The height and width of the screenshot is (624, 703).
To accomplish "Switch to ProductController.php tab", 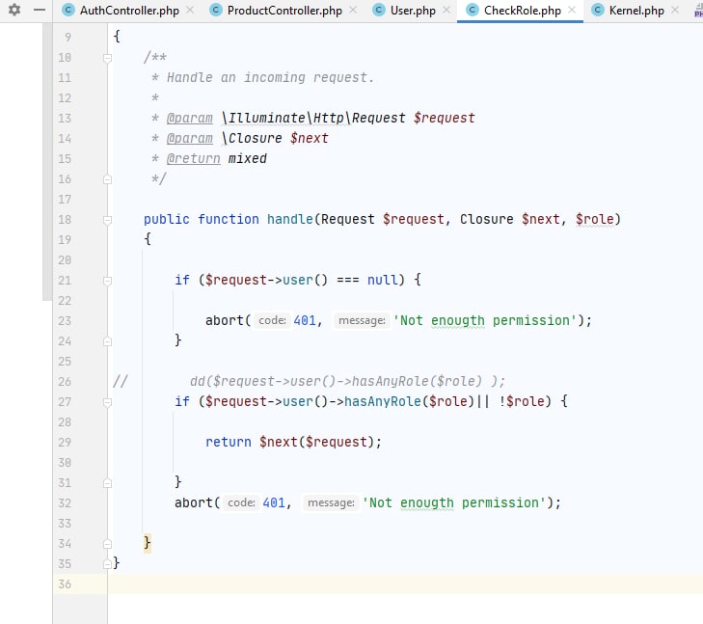I will click(x=284, y=11).
